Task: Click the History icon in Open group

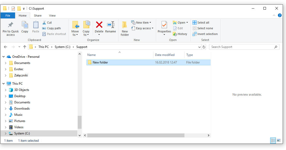Action: point(175,34)
